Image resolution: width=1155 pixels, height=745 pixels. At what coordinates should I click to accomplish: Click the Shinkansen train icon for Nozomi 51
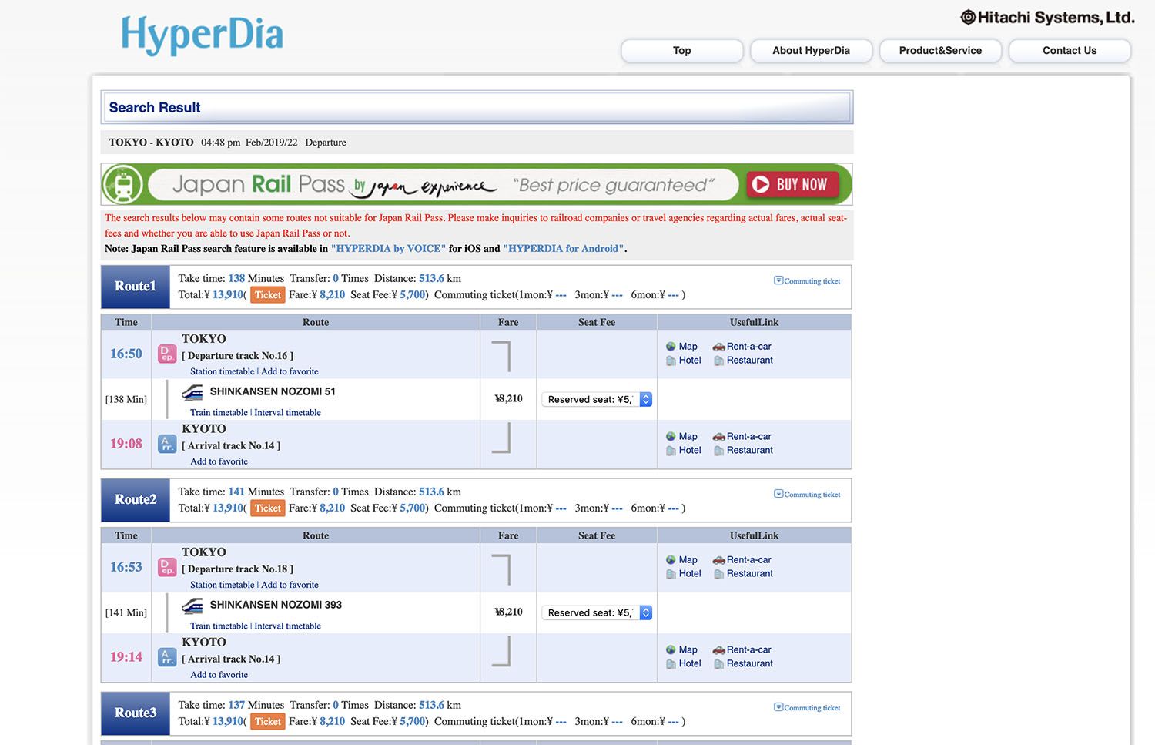coord(192,392)
